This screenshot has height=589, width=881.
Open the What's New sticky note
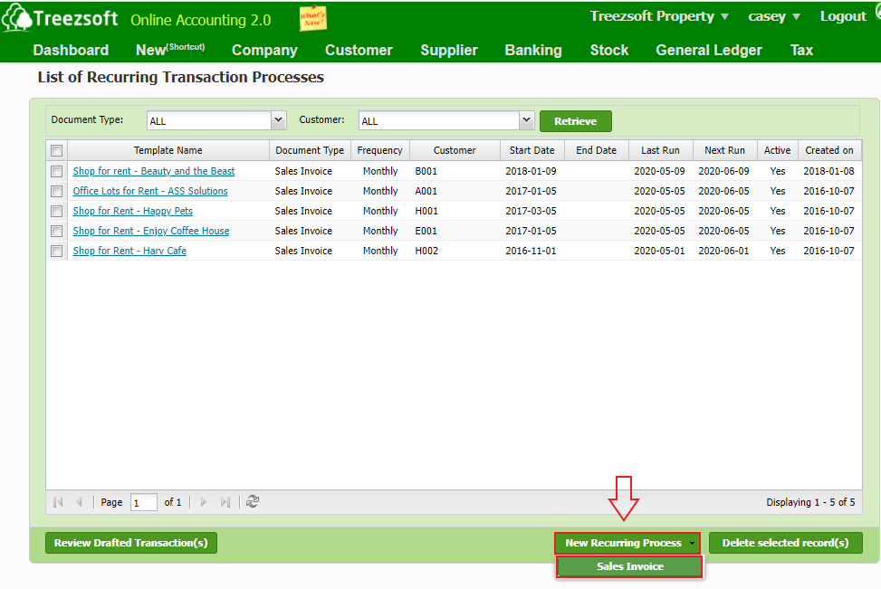tap(312, 16)
